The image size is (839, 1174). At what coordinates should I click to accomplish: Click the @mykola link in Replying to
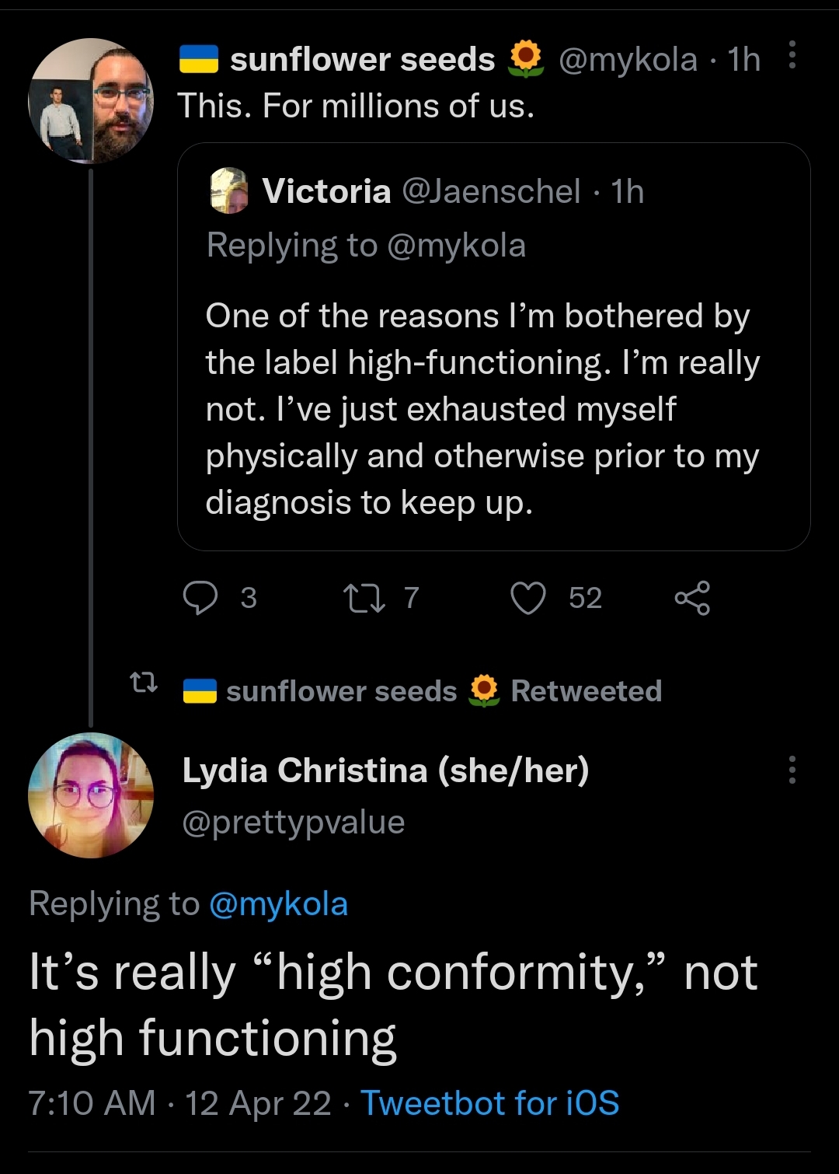[278, 904]
